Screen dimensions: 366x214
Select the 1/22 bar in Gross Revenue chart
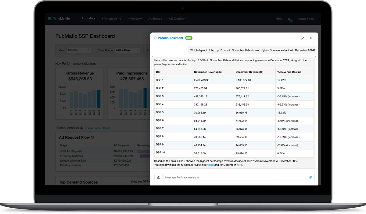click(99, 99)
